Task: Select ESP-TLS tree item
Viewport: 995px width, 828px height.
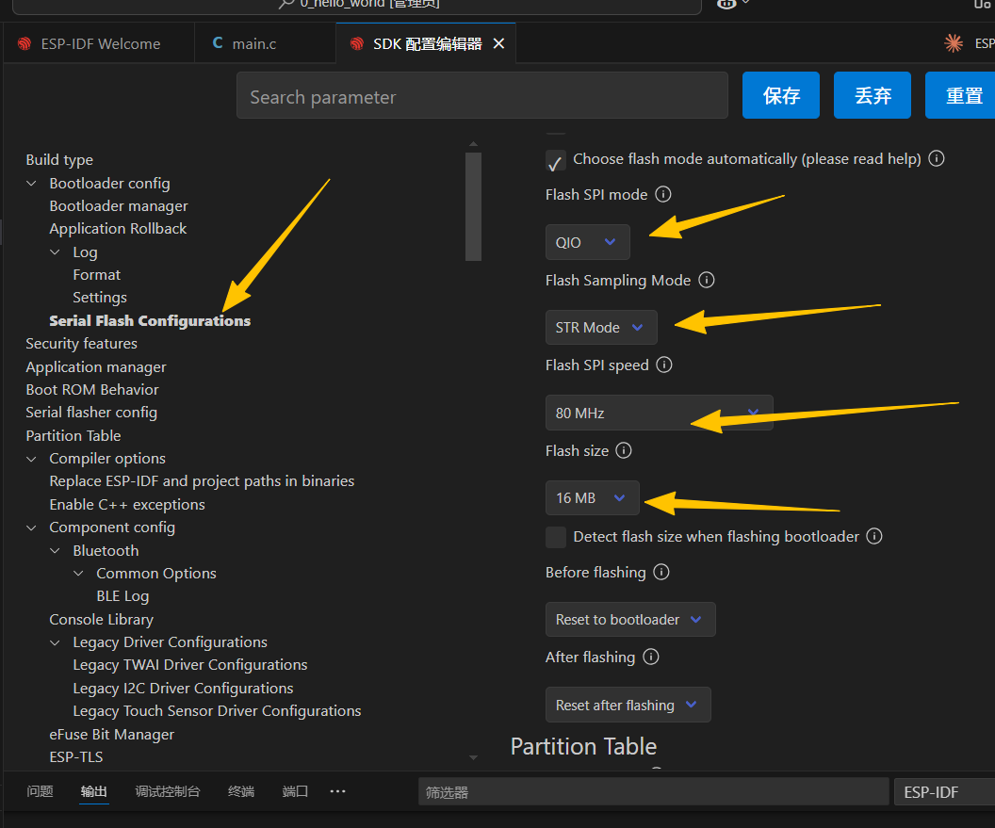Action: tap(76, 757)
